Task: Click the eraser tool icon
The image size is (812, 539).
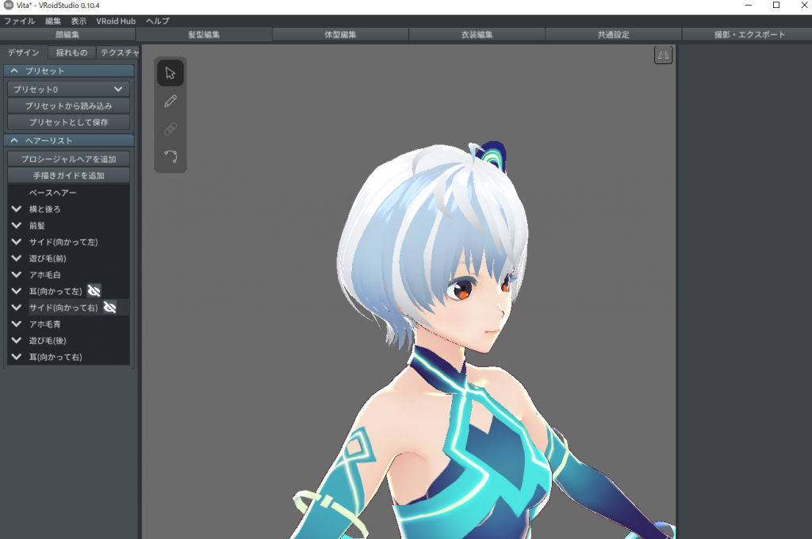Action: tap(170, 129)
